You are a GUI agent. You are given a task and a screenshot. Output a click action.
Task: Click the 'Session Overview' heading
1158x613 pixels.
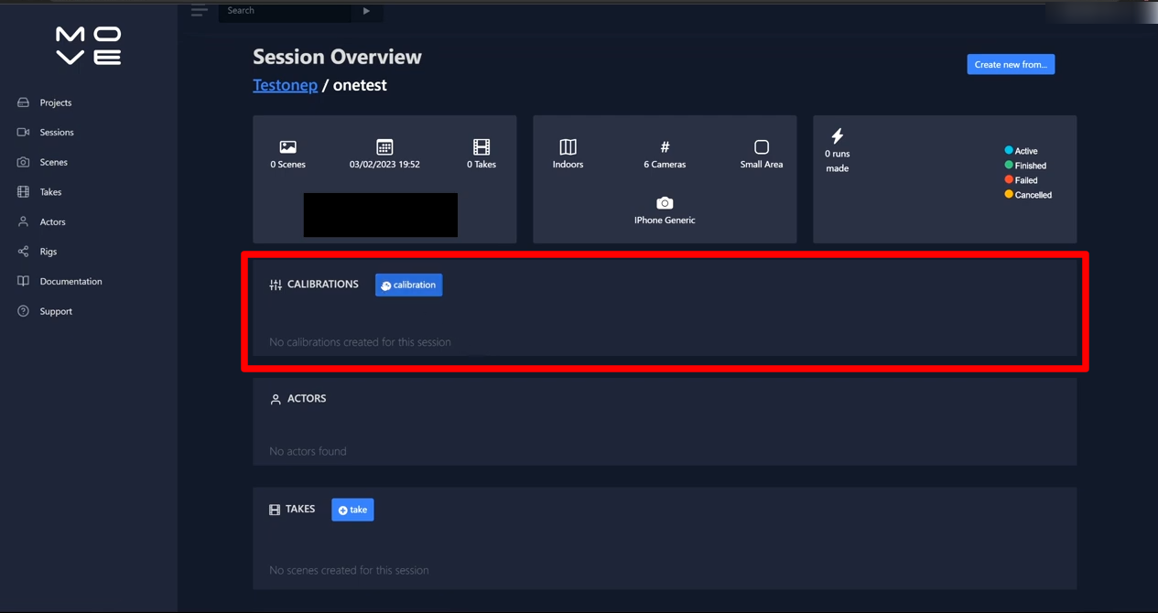point(337,57)
